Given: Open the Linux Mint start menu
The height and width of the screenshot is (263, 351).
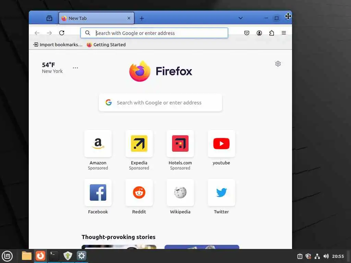Looking at the screenshot, I should point(8,256).
